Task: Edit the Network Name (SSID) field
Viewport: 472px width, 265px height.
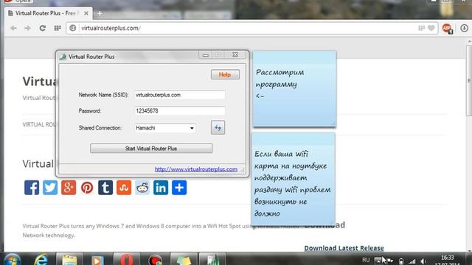Action: pos(180,95)
